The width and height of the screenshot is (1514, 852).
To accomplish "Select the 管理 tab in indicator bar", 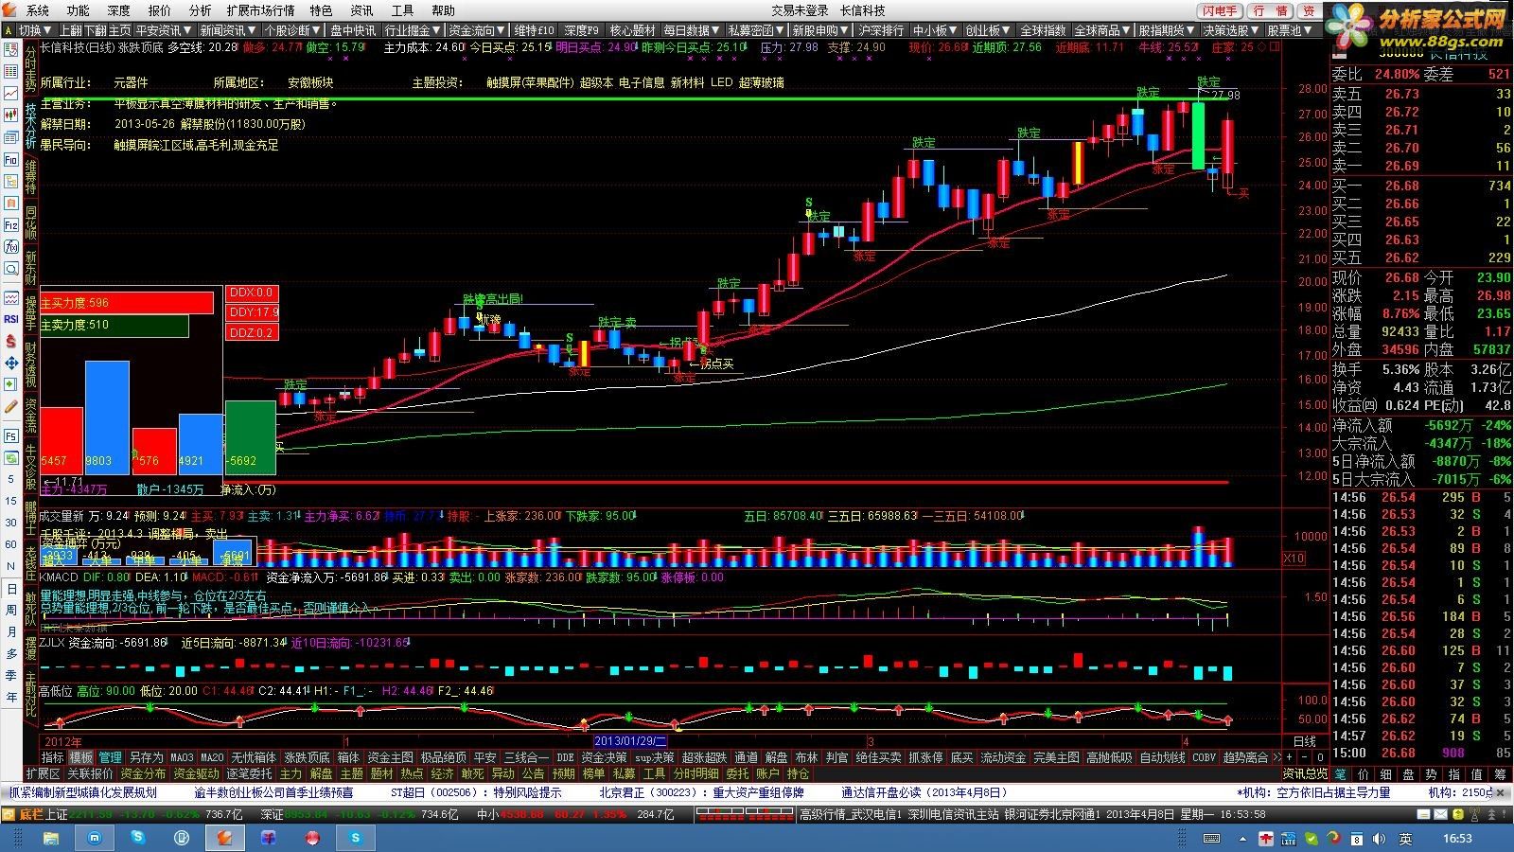I will (111, 757).
